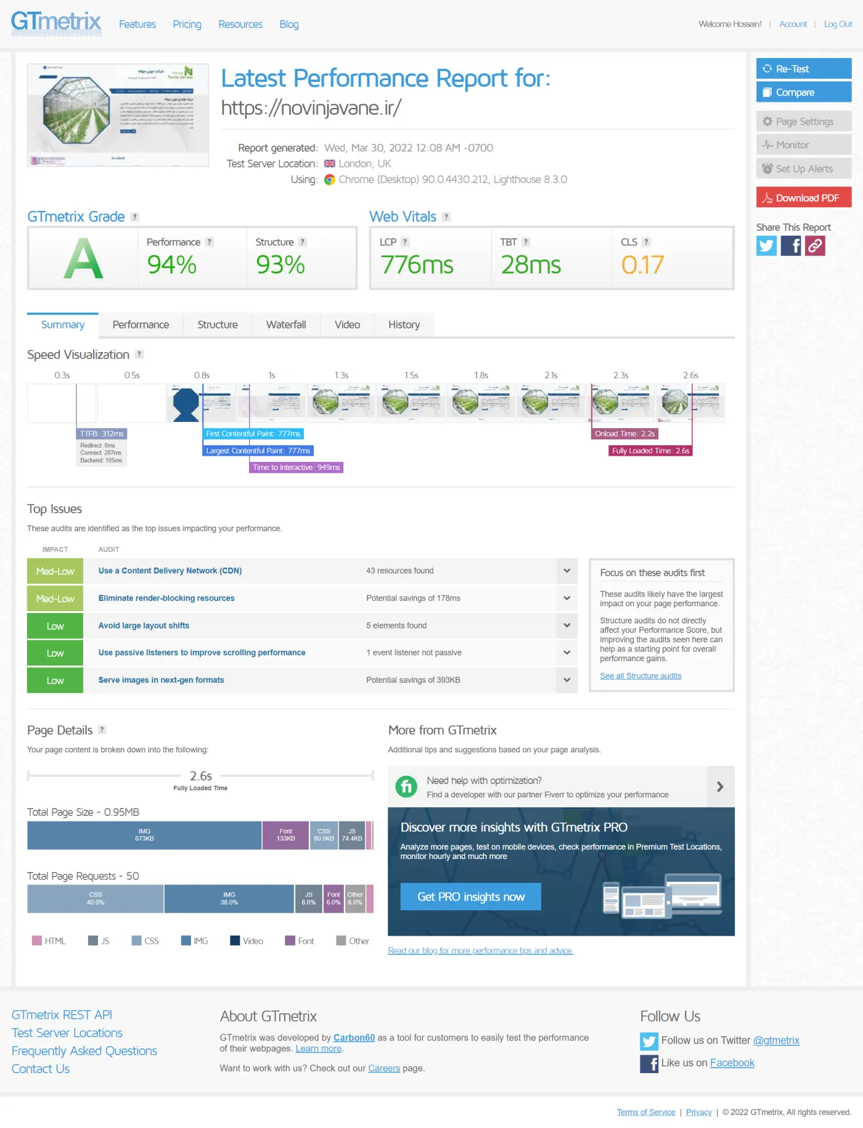The image size is (863, 1128).
Task: Click the Fiverr logo icon
Action: tap(406, 787)
